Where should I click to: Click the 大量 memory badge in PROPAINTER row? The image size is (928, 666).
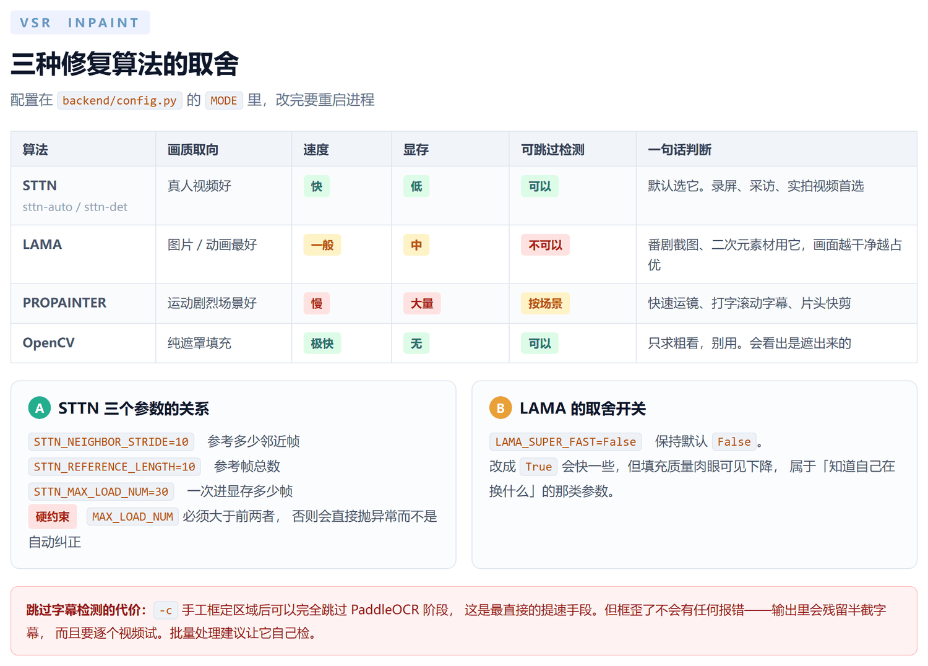[422, 303]
